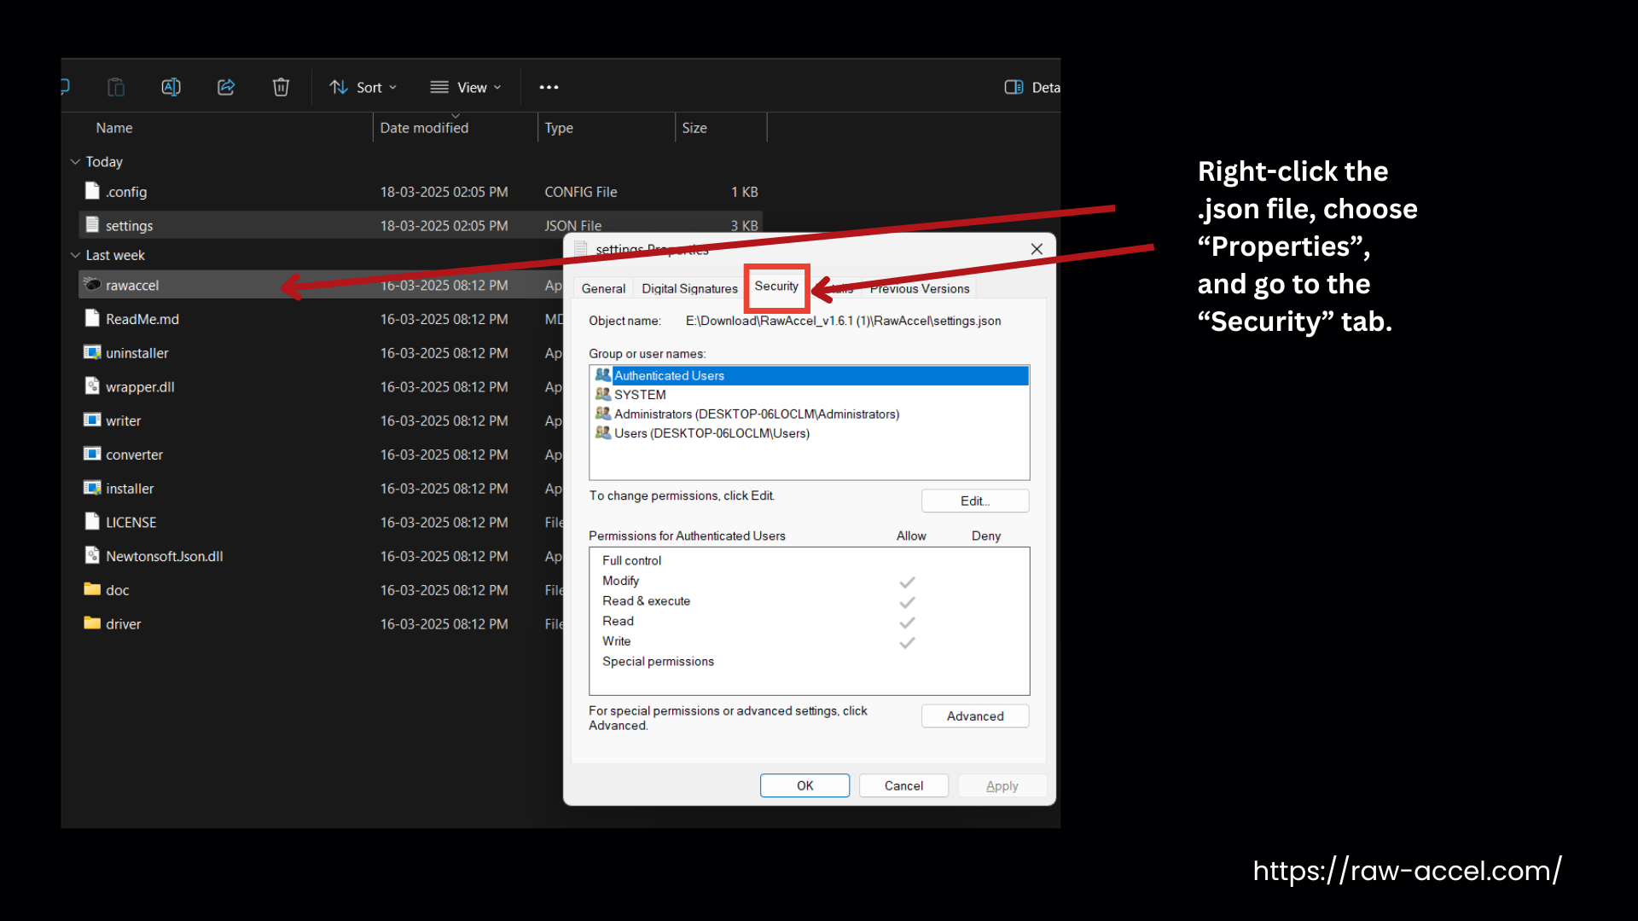This screenshot has height=921, width=1638.
Task: Click the 1 KB size cell
Action: tap(744, 192)
